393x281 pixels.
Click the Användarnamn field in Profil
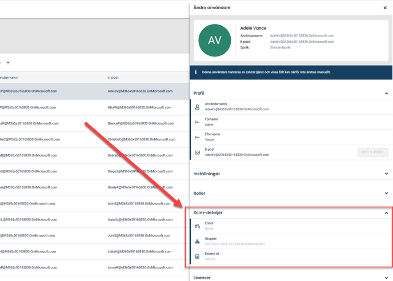coord(291,107)
